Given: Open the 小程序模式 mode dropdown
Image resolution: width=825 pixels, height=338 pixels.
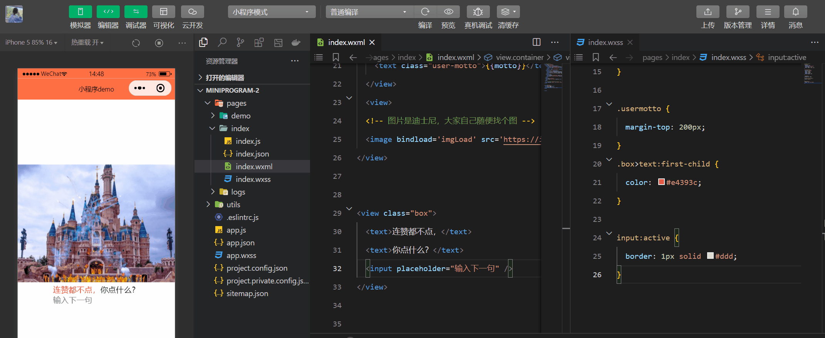Looking at the screenshot, I should point(272,12).
